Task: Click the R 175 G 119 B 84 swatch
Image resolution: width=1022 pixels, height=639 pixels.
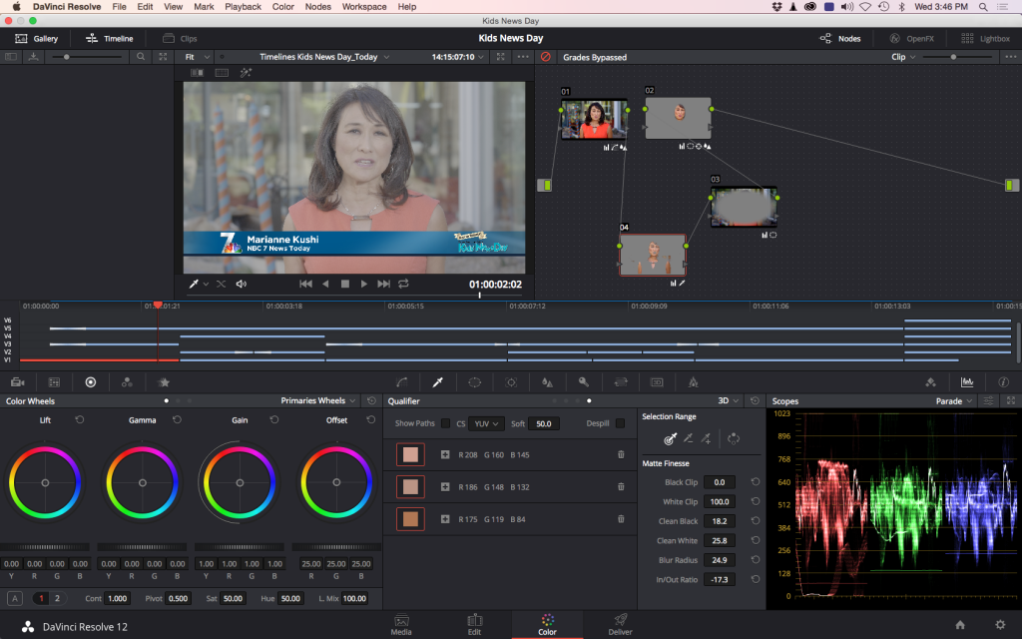Action: (x=410, y=519)
